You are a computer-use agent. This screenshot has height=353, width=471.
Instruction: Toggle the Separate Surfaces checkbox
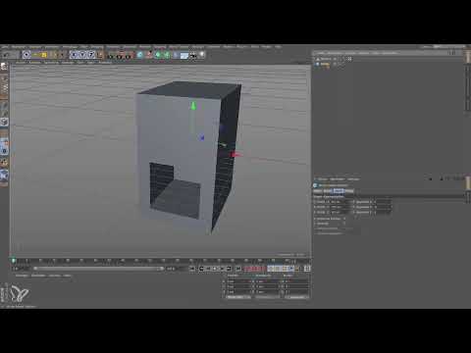[344, 219]
